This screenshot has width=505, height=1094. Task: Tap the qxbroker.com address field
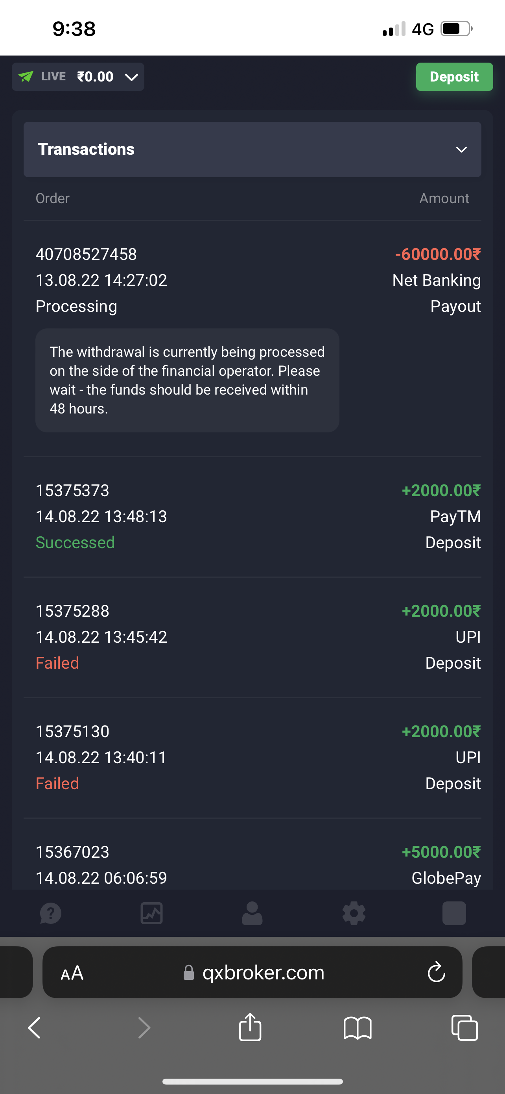coord(263,973)
